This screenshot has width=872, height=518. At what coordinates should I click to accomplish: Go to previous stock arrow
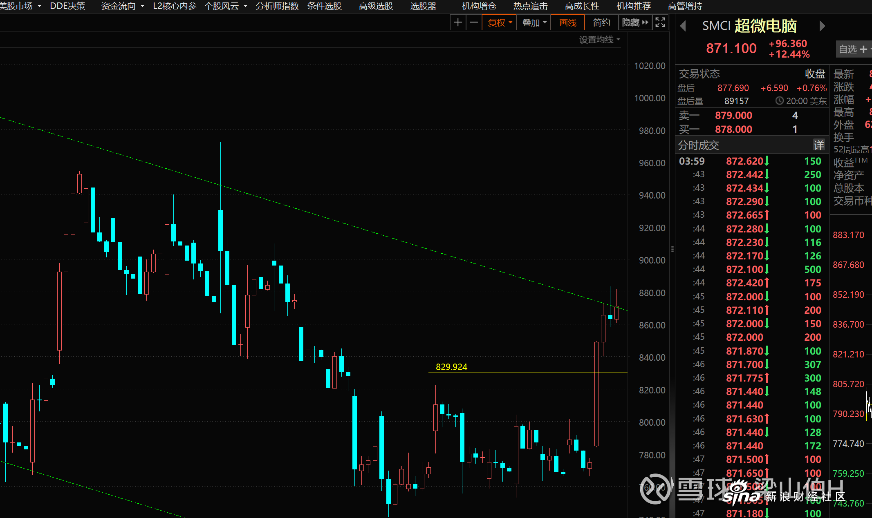pyautogui.click(x=683, y=26)
